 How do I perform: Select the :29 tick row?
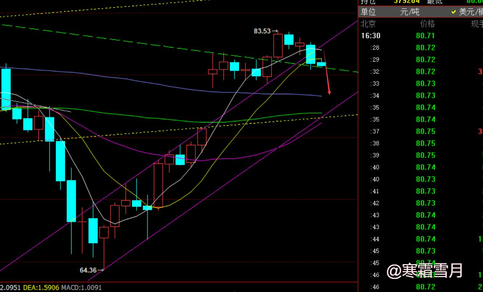click(421, 59)
